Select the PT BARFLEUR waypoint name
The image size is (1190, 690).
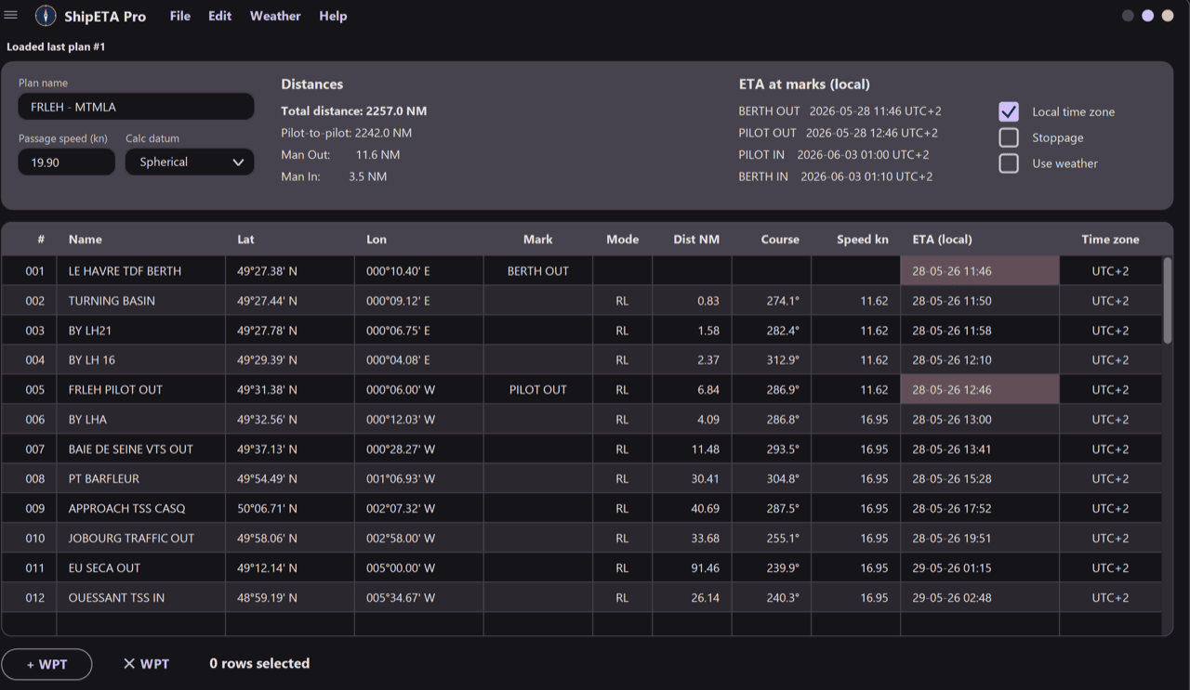point(104,479)
